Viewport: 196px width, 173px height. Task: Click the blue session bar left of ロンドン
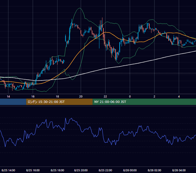pos(13,102)
